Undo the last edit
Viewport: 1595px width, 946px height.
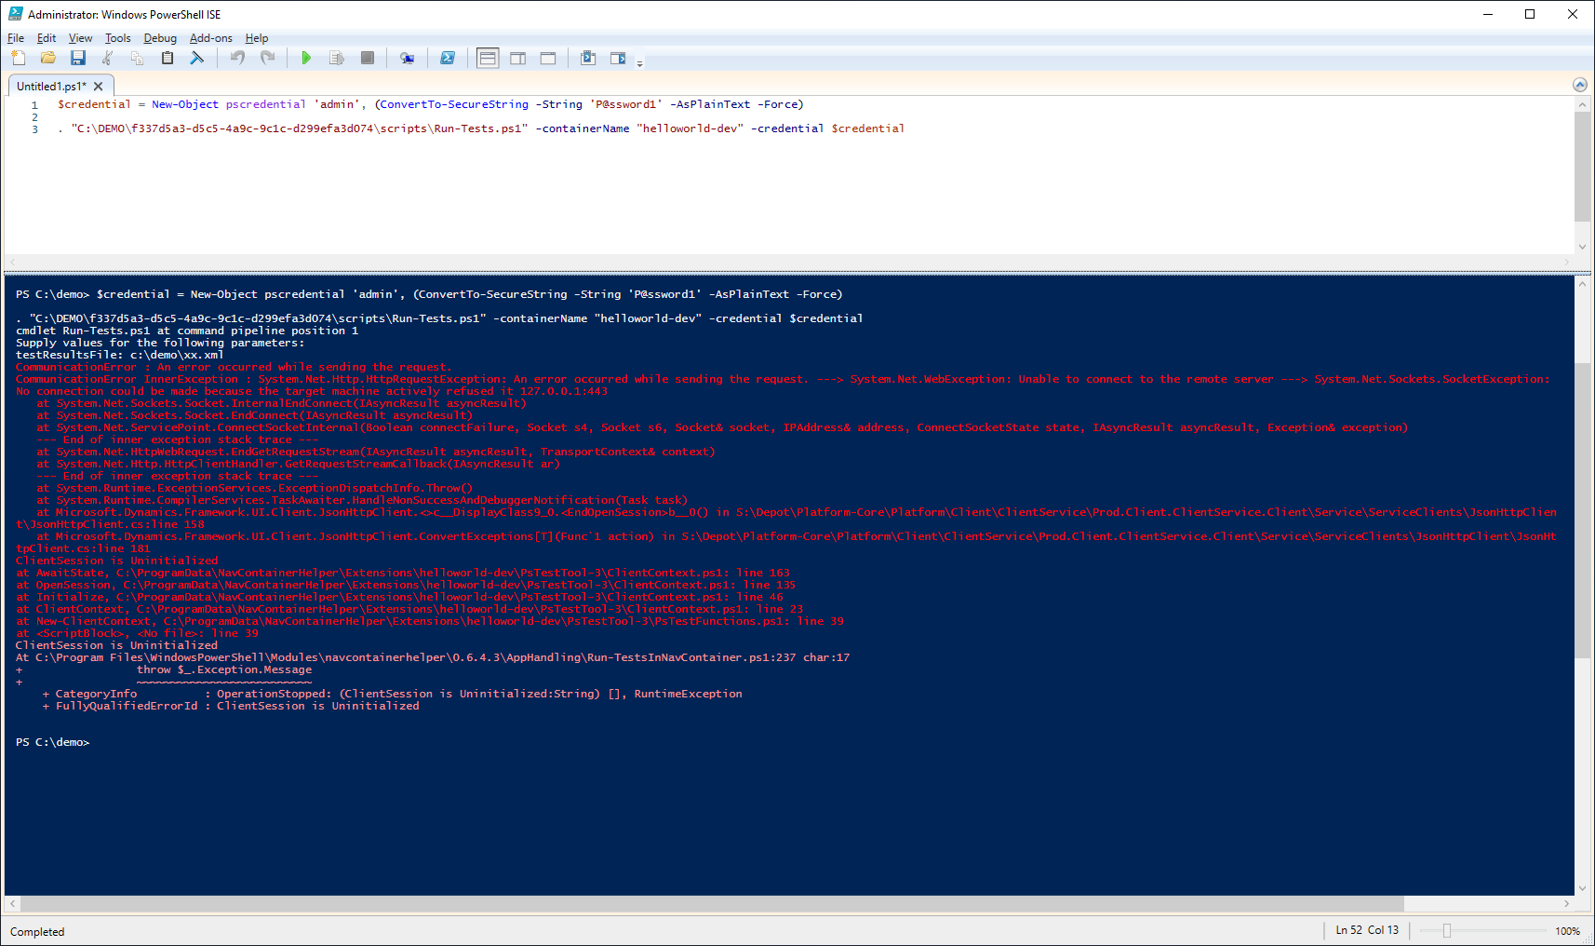click(237, 58)
